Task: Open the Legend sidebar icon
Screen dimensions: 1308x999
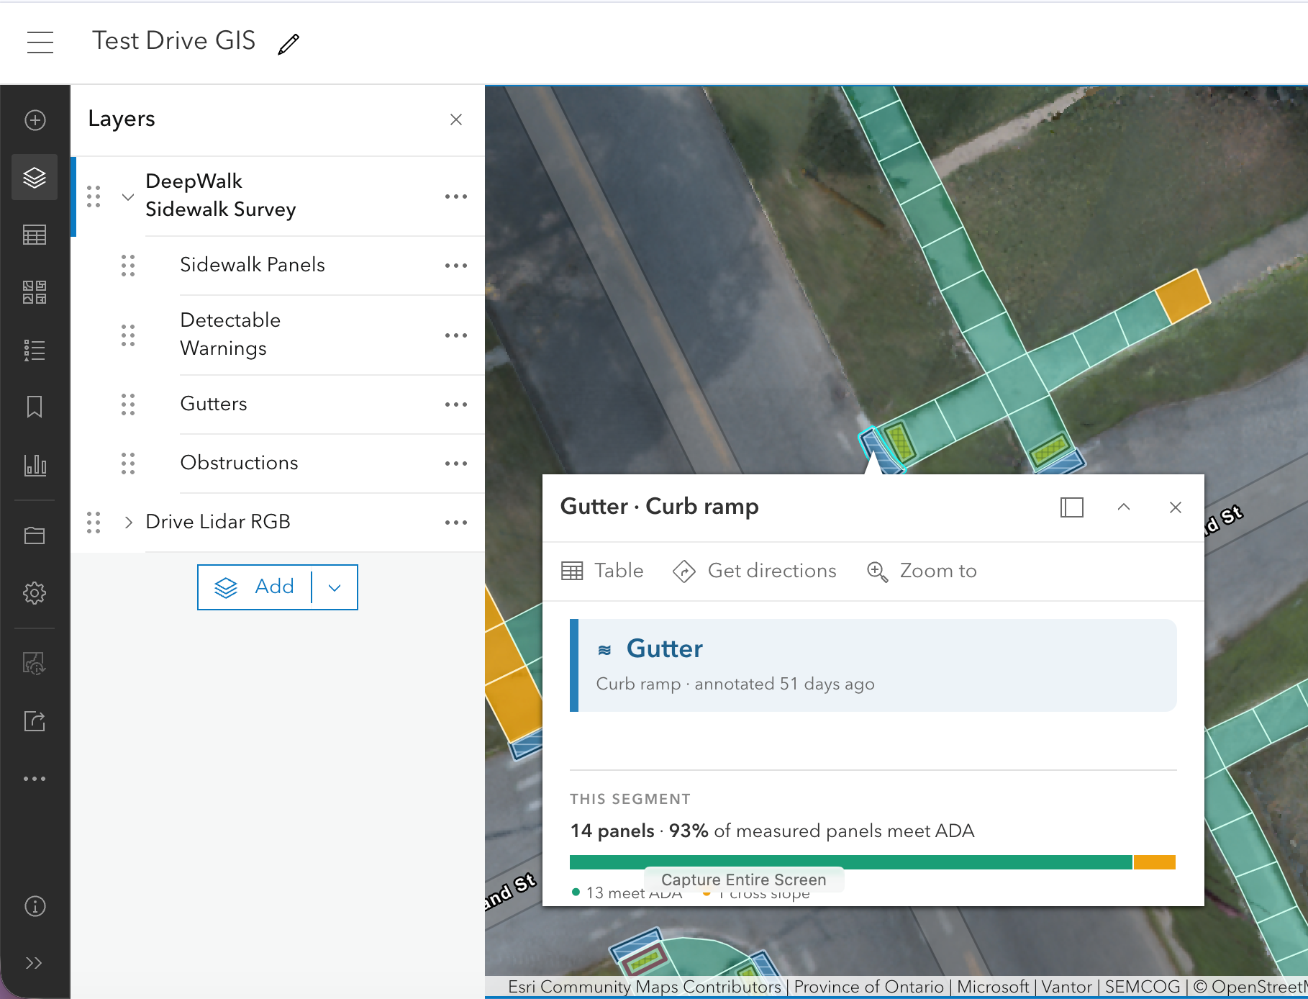Action: (x=35, y=350)
